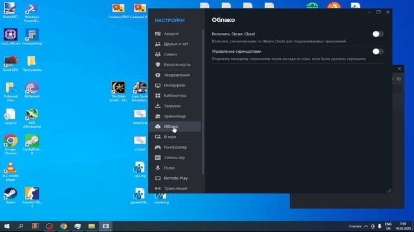Toggle Управление скриншотами switch on
This screenshot has height=232, width=414.
(x=378, y=52)
